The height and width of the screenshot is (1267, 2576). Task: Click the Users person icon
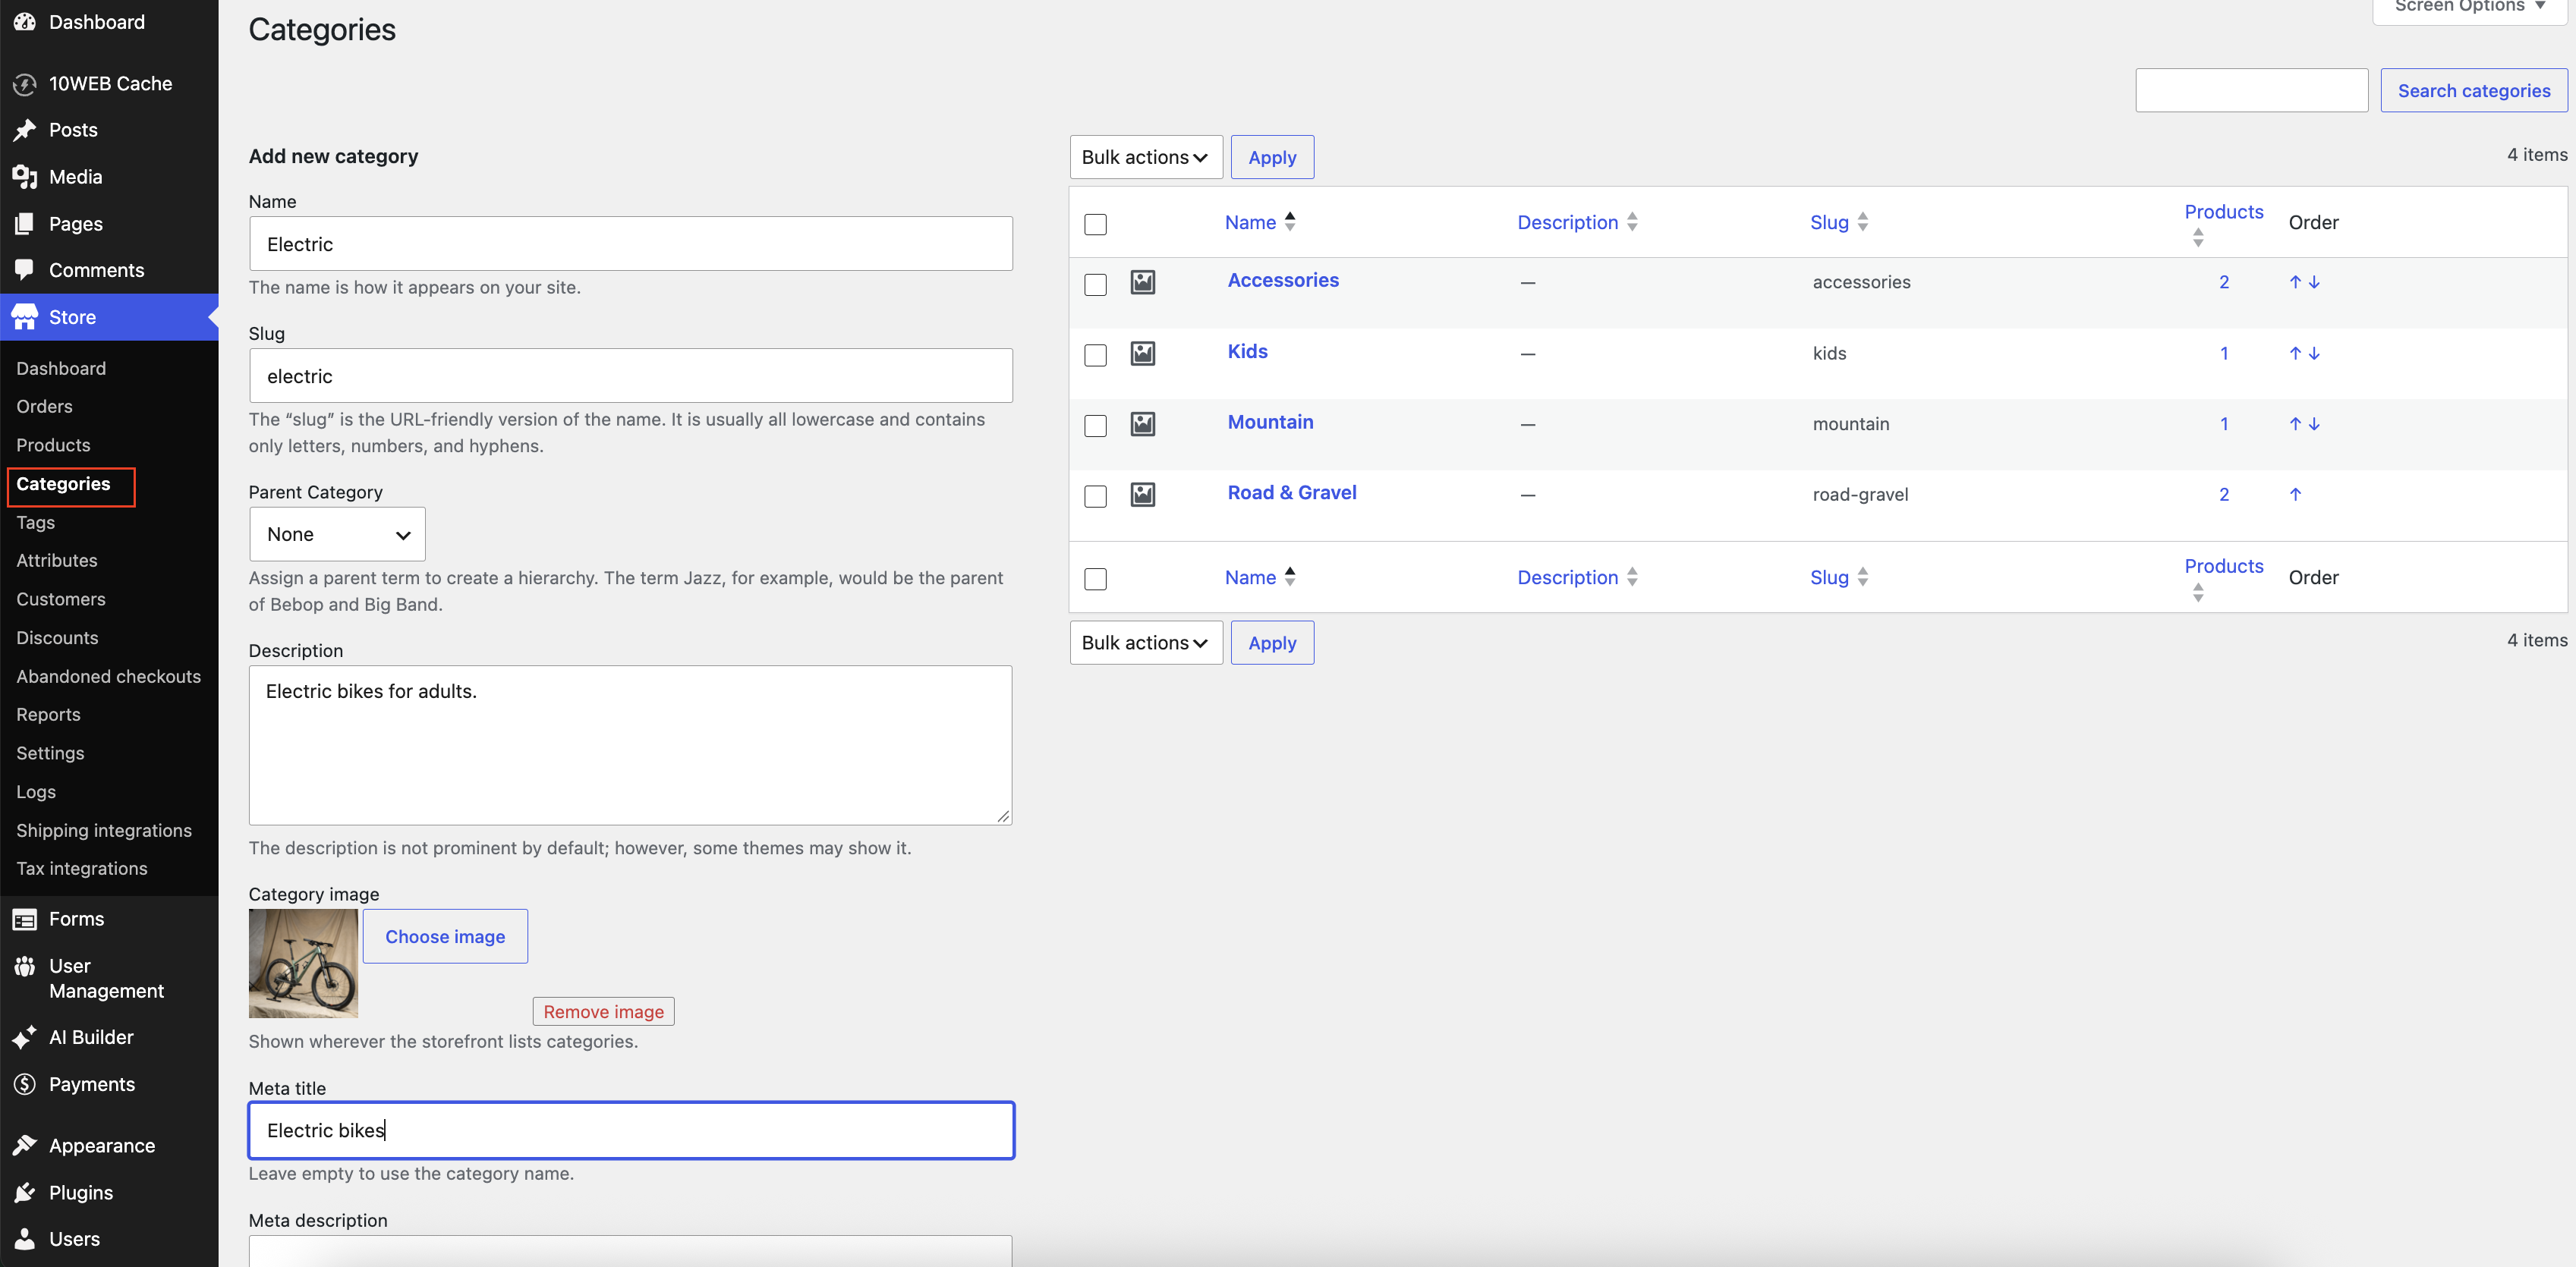(25, 1239)
